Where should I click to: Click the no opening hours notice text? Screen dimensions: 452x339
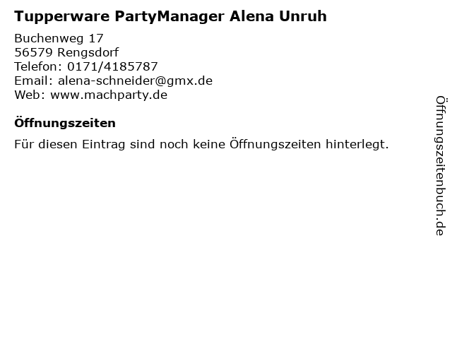click(x=201, y=144)
